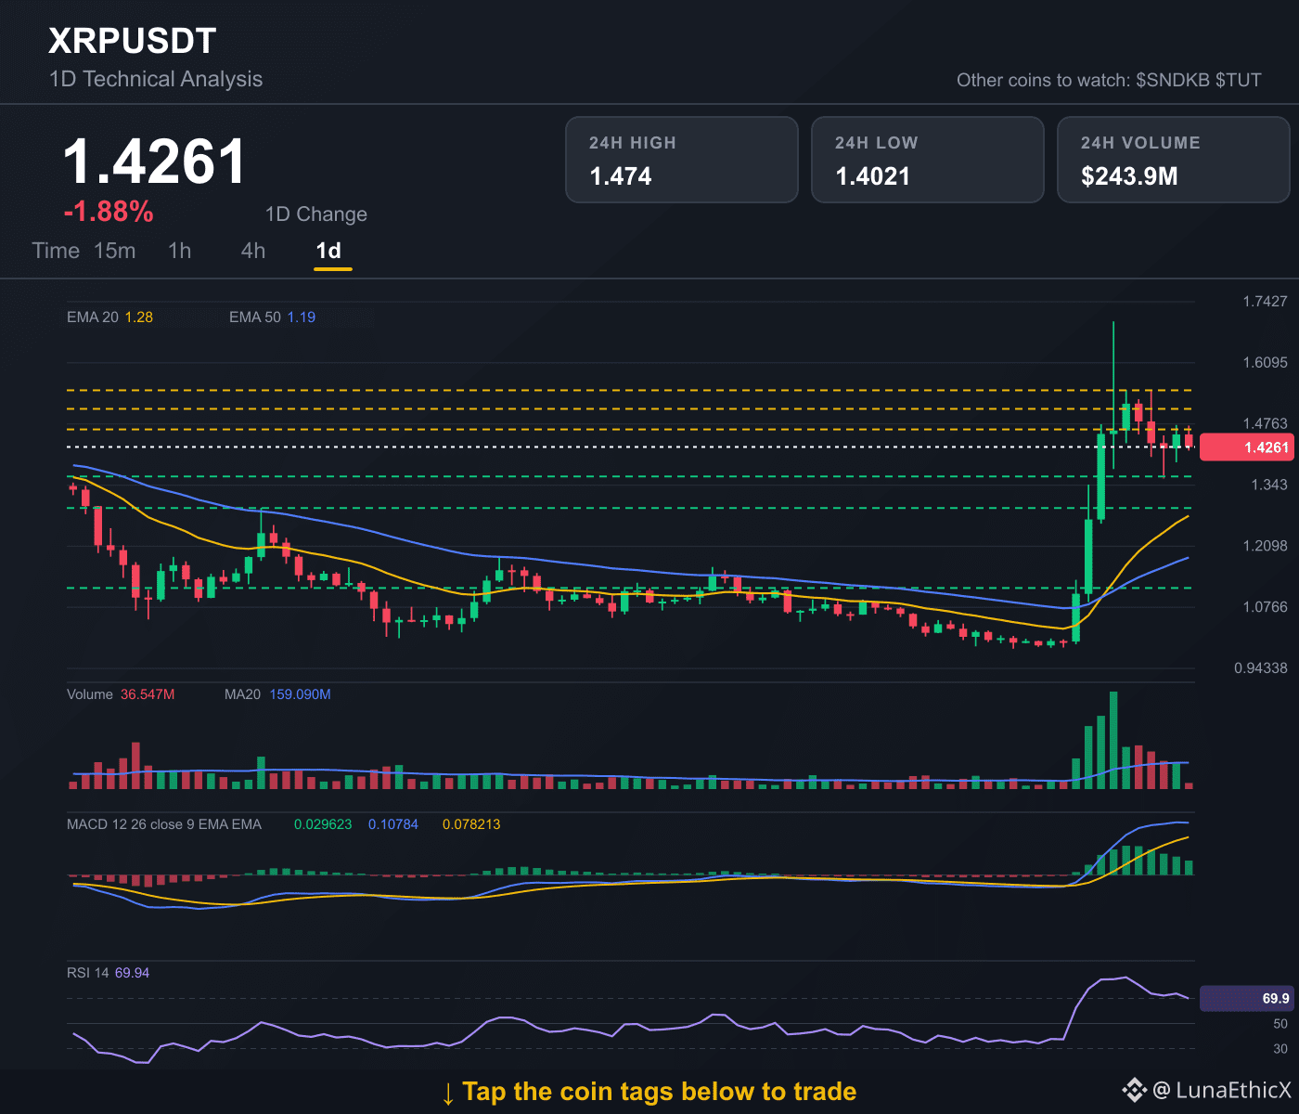1299x1114 pixels.
Task: Click the XRPUSDT pair title
Action: tap(132, 41)
